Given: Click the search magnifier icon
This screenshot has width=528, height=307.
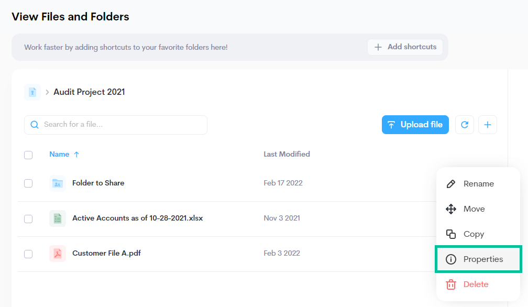Looking at the screenshot, I should pyautogui.click(x=35, y=125).
